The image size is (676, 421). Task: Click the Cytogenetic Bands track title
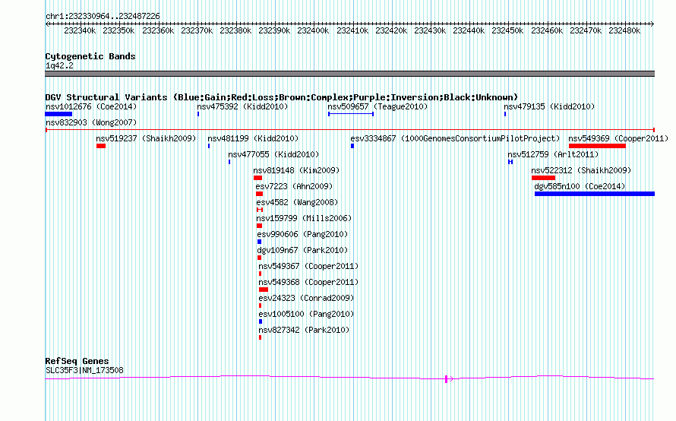click(90, 56)
